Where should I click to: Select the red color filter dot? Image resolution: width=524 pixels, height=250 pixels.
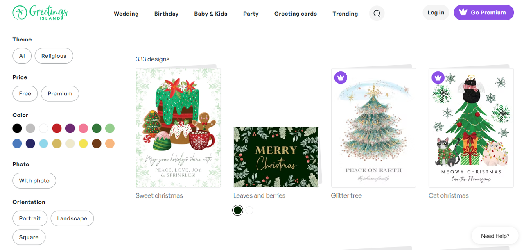(57, 128)
